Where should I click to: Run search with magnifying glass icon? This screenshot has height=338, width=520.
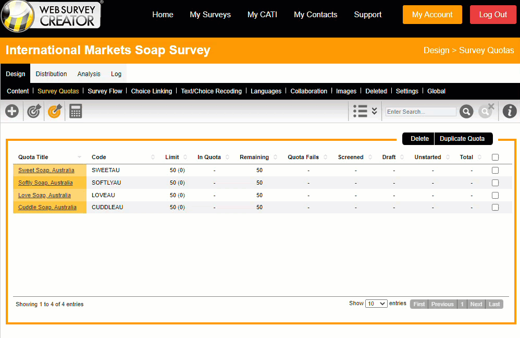pyautogui.click(x=466, y=111)
